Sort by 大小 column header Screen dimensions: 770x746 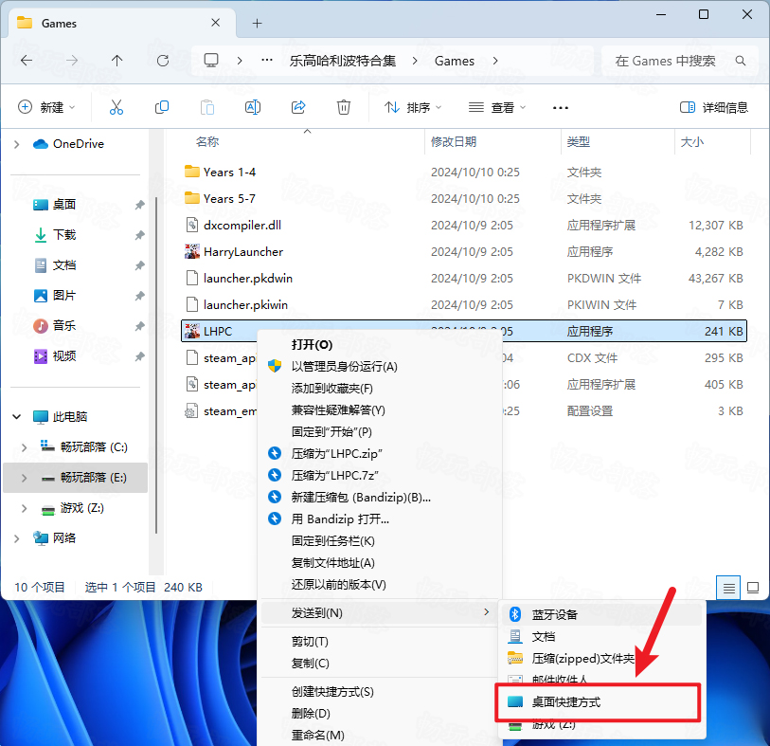coord(692,142)
